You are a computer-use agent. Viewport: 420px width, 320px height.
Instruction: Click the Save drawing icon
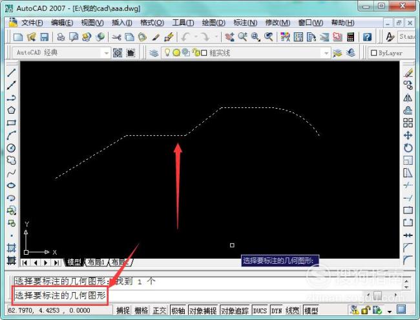(44, 37)
